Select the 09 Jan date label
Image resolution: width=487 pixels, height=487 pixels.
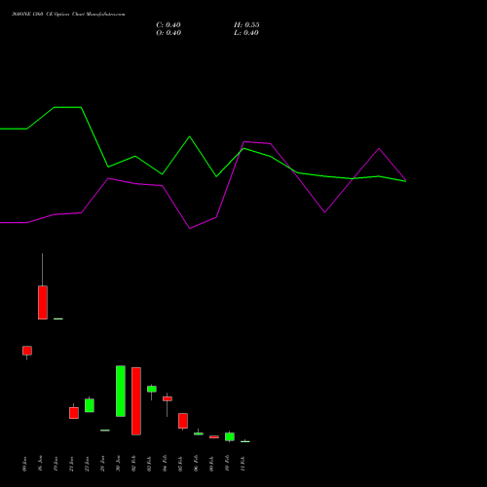[x=25, y=464]
